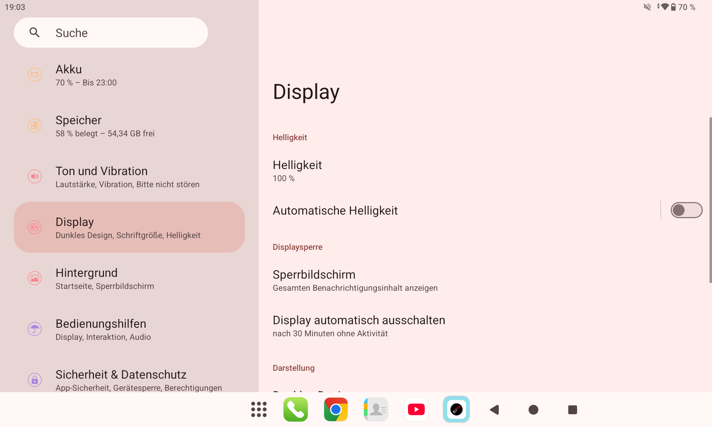This screenshot has width=712, height=427.
Task: Launch YouTube from the taskbar
Action: click(416, 410)
